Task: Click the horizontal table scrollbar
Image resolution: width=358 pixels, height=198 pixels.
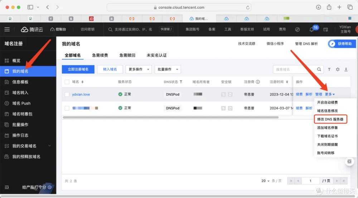Action: (x=170, y=117)
